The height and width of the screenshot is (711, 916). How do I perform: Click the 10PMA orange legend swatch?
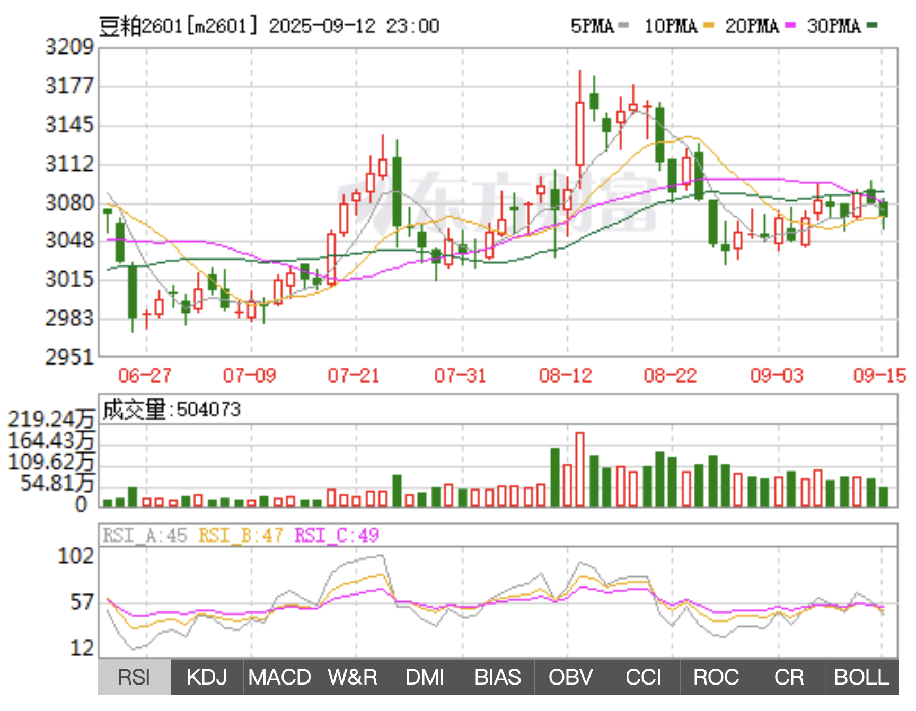pyautogui.click(x=709, y=25)
